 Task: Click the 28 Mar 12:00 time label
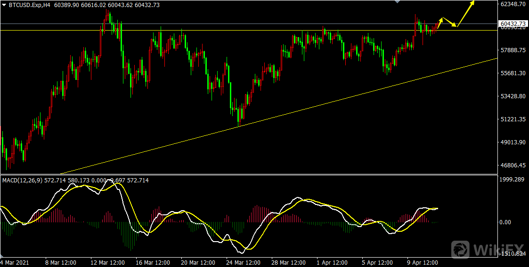(x=288, y=262)
